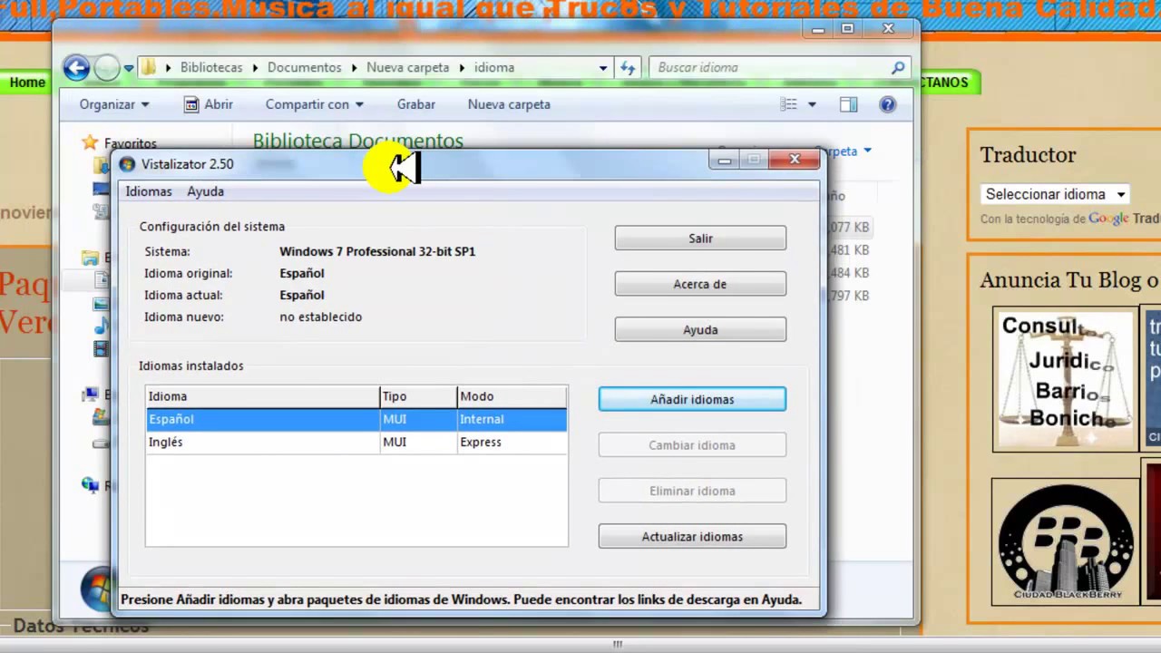Screen dimensions: 1161x653
Task: Click the Vistalizator title bar icon
Action: (x=127, y=164)
